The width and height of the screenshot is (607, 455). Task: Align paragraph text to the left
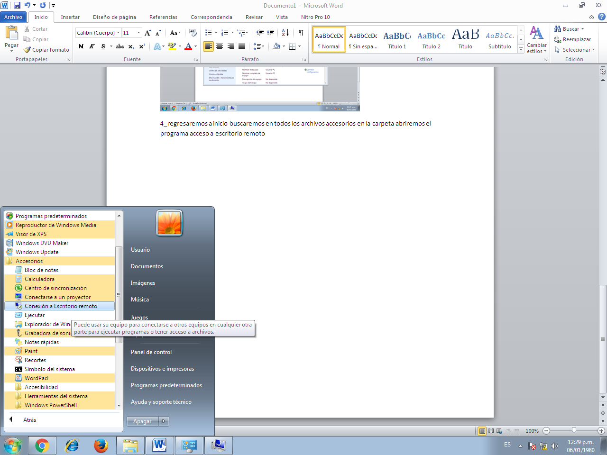[x=208, y=46]
